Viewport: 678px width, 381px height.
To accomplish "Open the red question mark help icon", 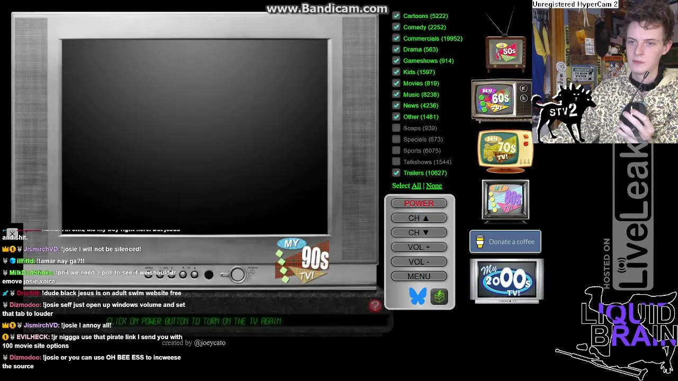I will pos(375,305).
